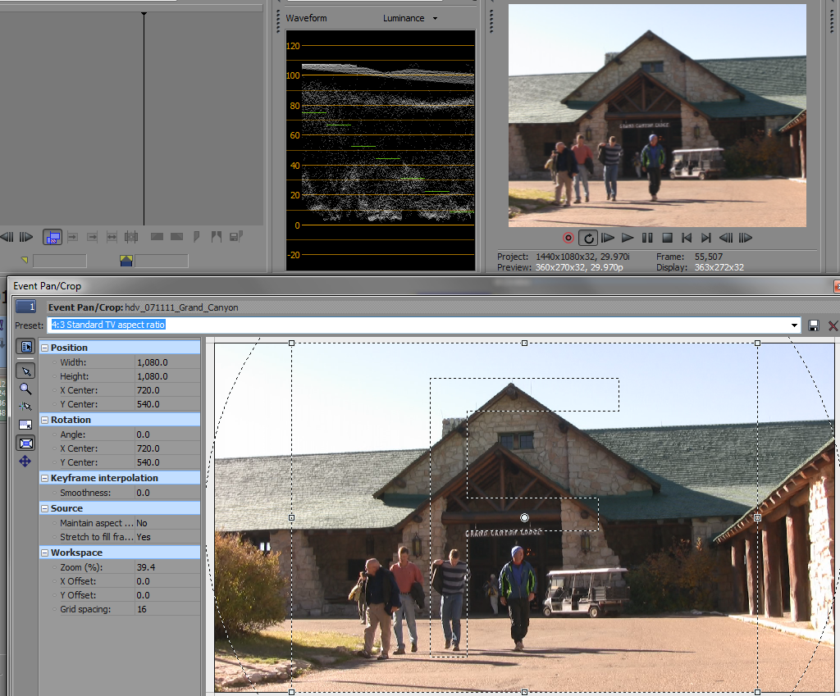
Task: Toggle keyframe animation dot beside Smoothness
Action: click(55, 493)
